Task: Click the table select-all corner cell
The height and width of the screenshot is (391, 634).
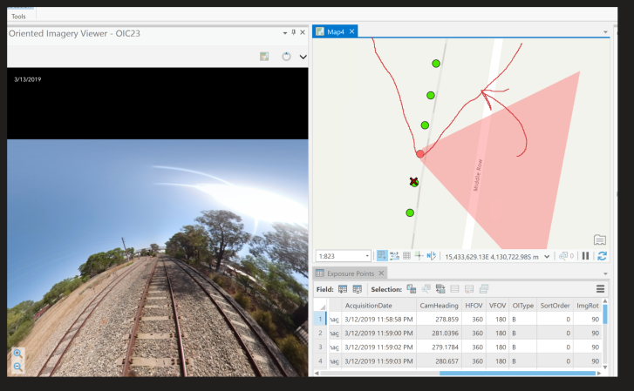Action: coord(321,306)
